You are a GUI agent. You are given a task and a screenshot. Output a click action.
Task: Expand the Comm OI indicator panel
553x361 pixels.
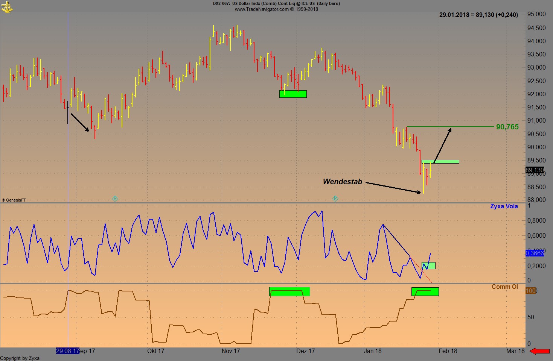click(504, 287)
